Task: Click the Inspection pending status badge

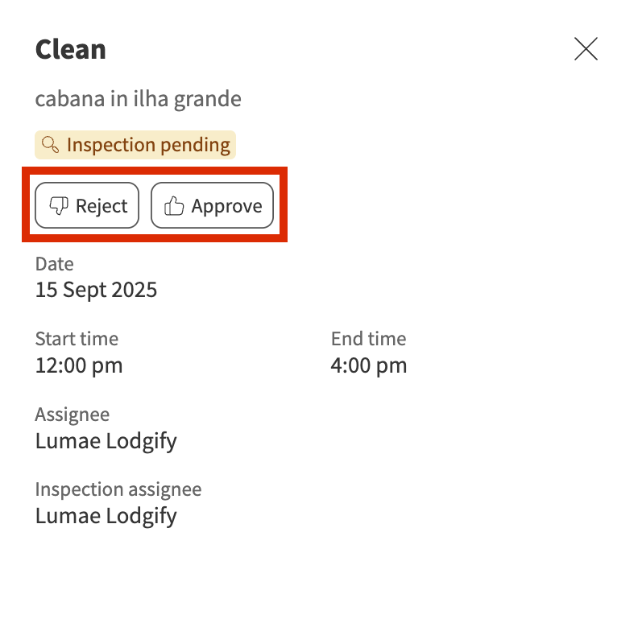Action: pyautogui.click(x=135, y=145)
